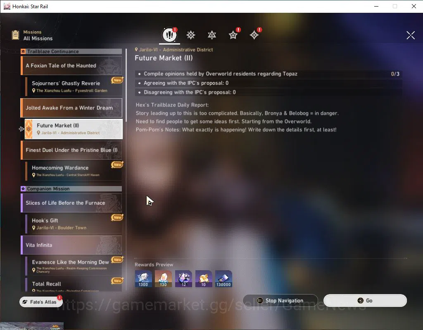Click the Jarilo-VI Administrative District location pin

(136, 49)
